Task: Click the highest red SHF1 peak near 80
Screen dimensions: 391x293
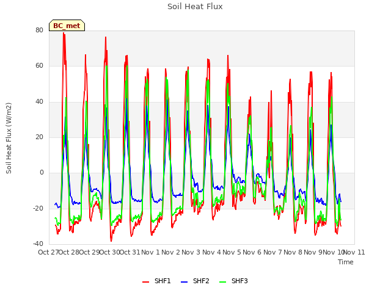Action: [x=64, y=33]
